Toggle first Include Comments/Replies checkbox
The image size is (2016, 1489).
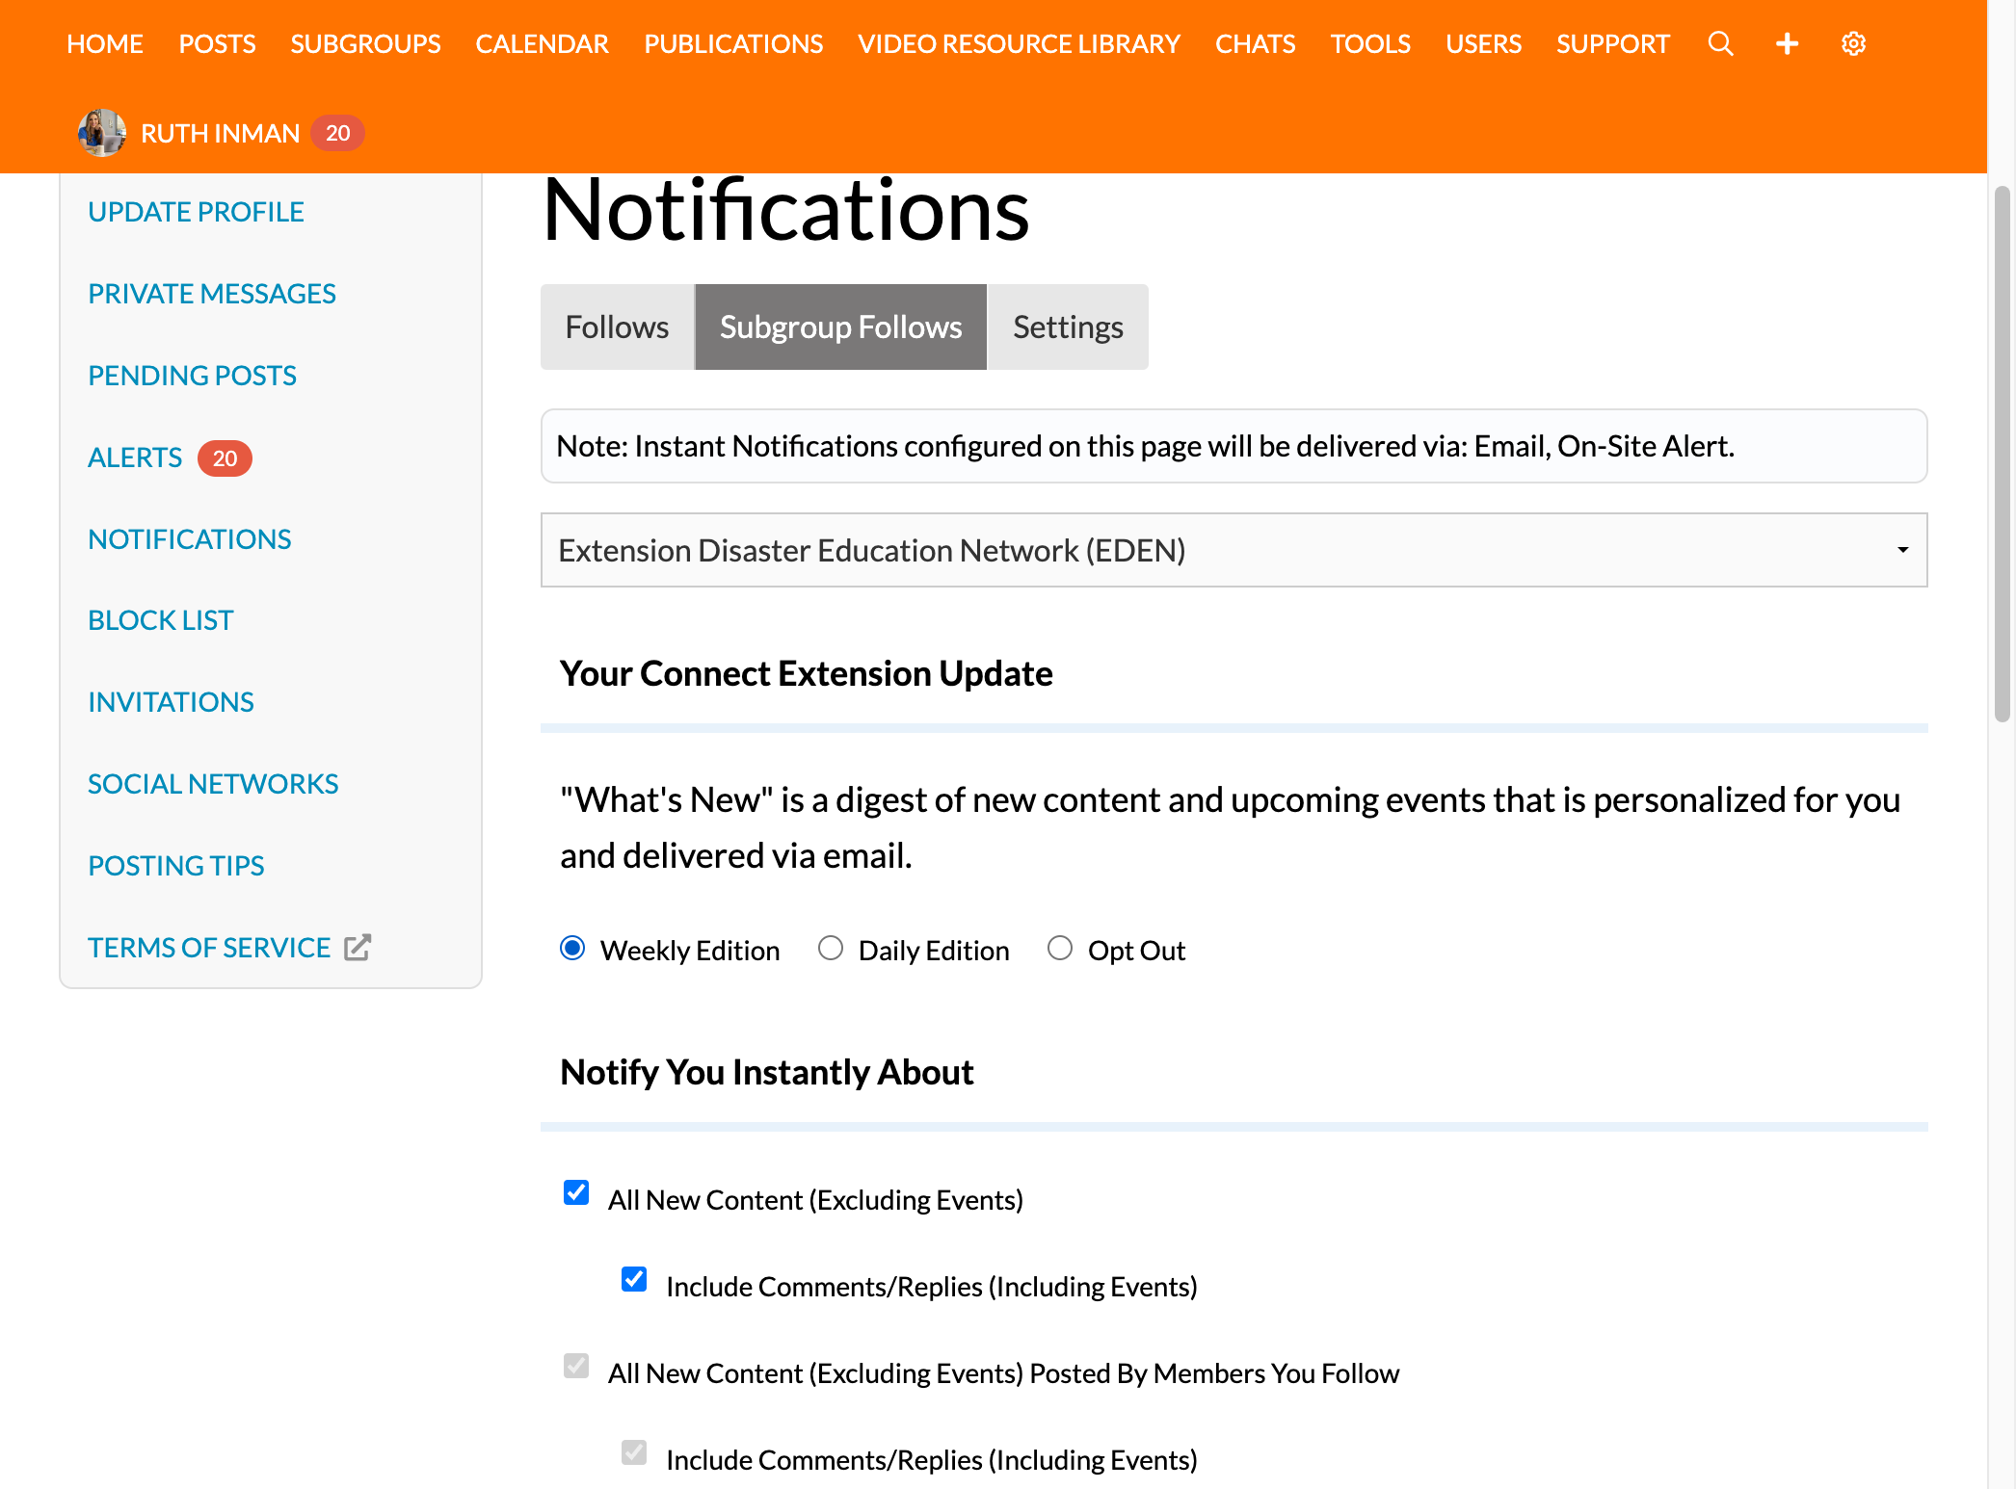tap(634, 1280)
